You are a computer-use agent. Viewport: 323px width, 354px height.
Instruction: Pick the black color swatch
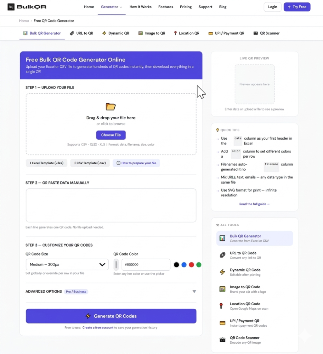click(x=177, y=264)
